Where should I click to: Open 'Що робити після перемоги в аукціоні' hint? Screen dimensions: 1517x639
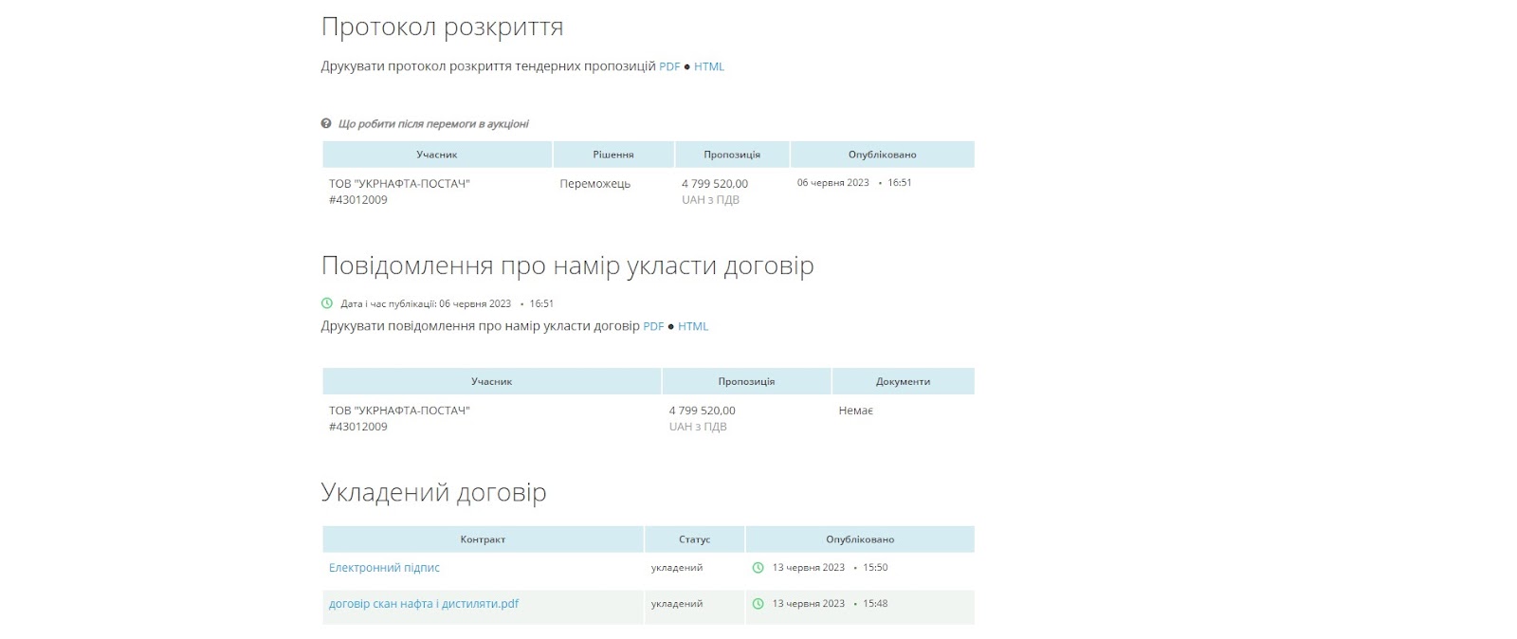[433, 124]
